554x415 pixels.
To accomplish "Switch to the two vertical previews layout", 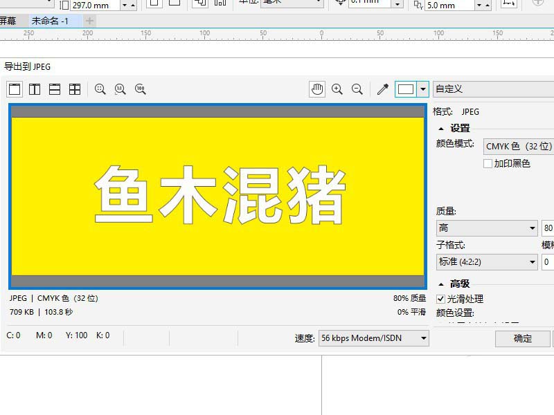I will [34, 89].
